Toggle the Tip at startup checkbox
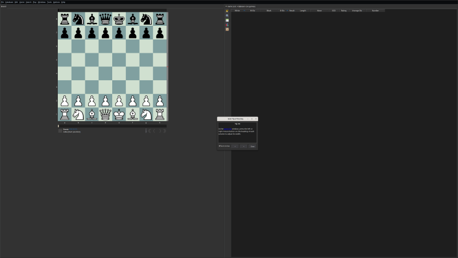 pos(219,146)
